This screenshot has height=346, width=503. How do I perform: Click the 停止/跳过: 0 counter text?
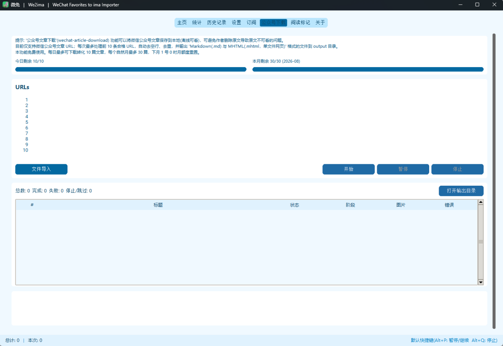coord(79,191)
